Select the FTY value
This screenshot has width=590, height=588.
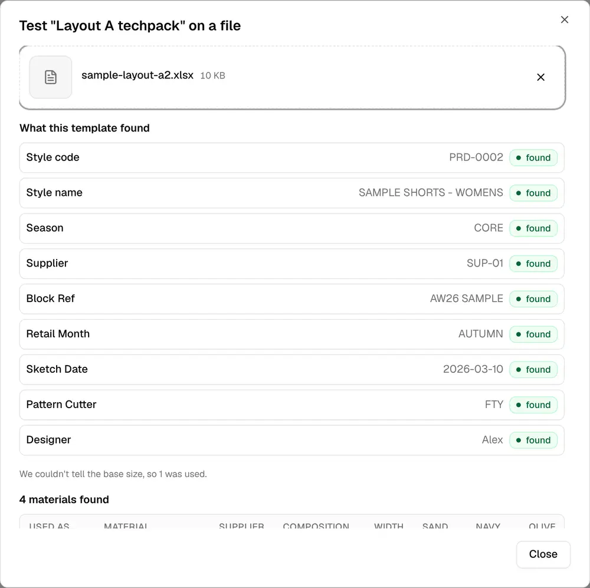[494, 405]
